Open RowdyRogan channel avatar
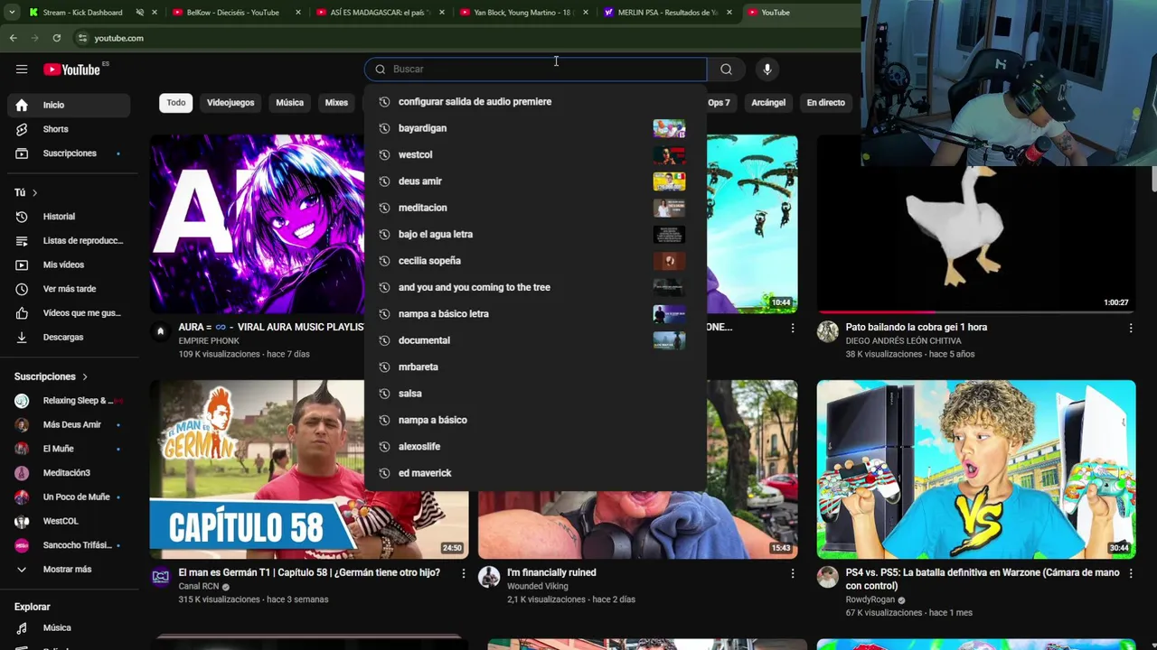Viewport: 1157px width, 650px height. pos(827,577)
